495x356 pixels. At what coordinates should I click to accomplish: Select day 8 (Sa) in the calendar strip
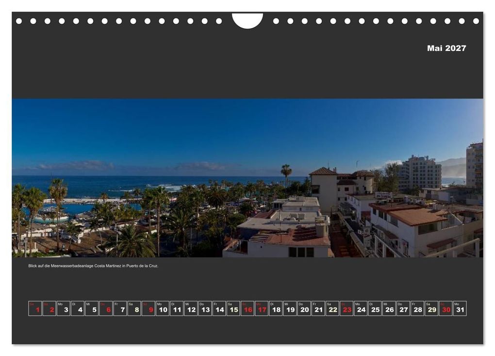[x=134, y=309]
